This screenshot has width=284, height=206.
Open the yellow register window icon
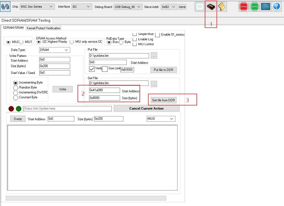[x=200, y=7]
